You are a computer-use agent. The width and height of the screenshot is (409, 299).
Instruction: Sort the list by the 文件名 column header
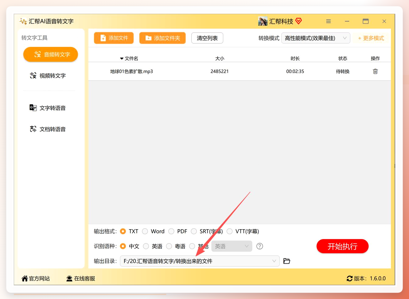[x=129, y=58]
